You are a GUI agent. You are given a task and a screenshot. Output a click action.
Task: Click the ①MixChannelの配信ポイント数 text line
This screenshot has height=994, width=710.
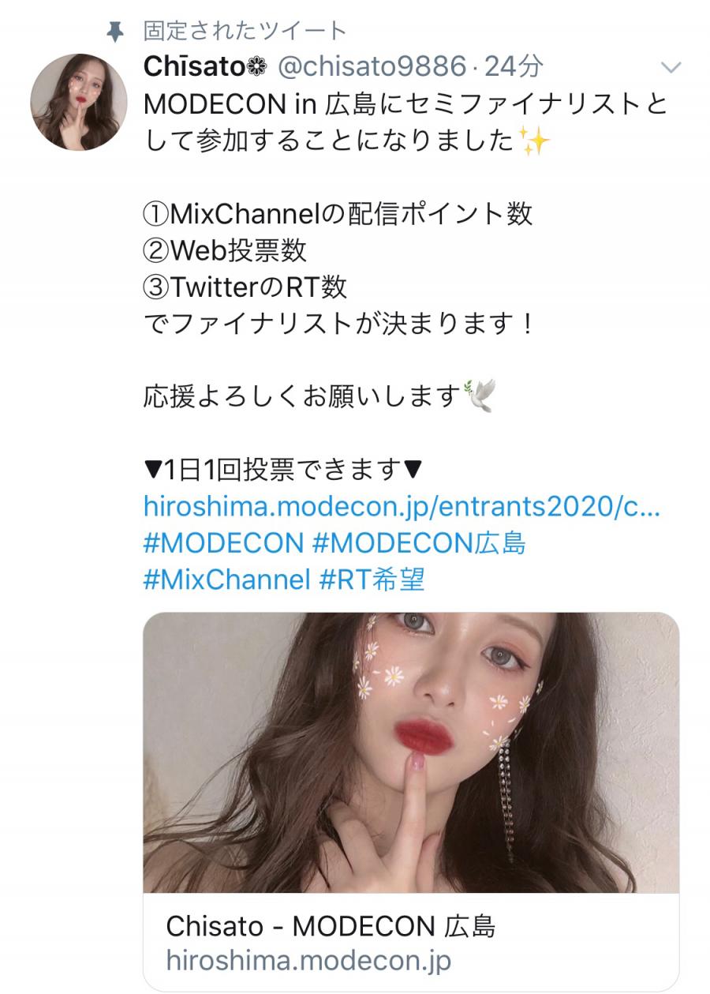pos(338,213)
